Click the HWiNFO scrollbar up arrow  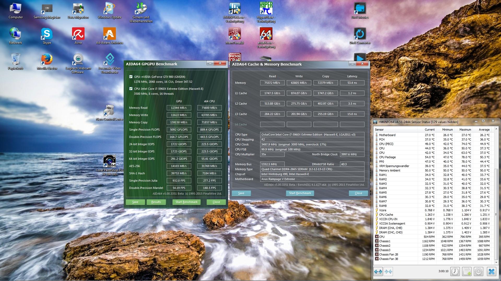click(x=496, y=129)
